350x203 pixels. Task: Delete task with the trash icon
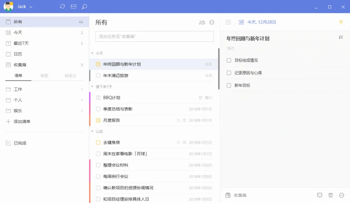point(330,195)
